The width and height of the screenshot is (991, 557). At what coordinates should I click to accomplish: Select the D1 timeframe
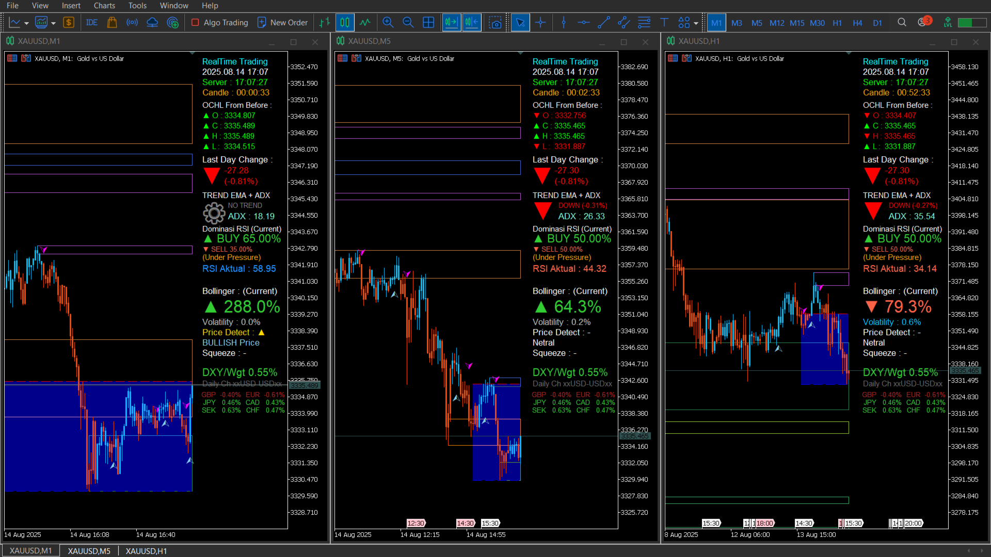click(877, 23)
